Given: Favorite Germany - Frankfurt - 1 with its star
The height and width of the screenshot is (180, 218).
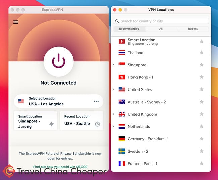Looking at the screenshot, I should (202, 139).
